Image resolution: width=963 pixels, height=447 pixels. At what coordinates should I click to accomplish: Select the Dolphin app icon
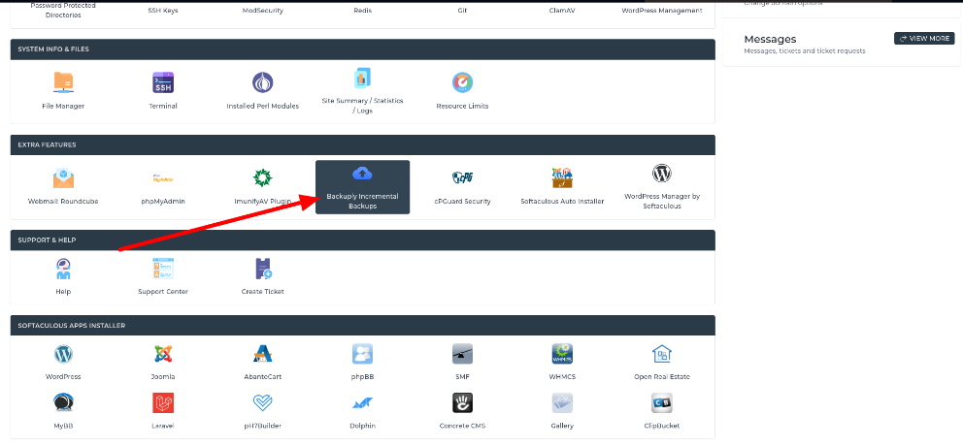pos(362,402)
